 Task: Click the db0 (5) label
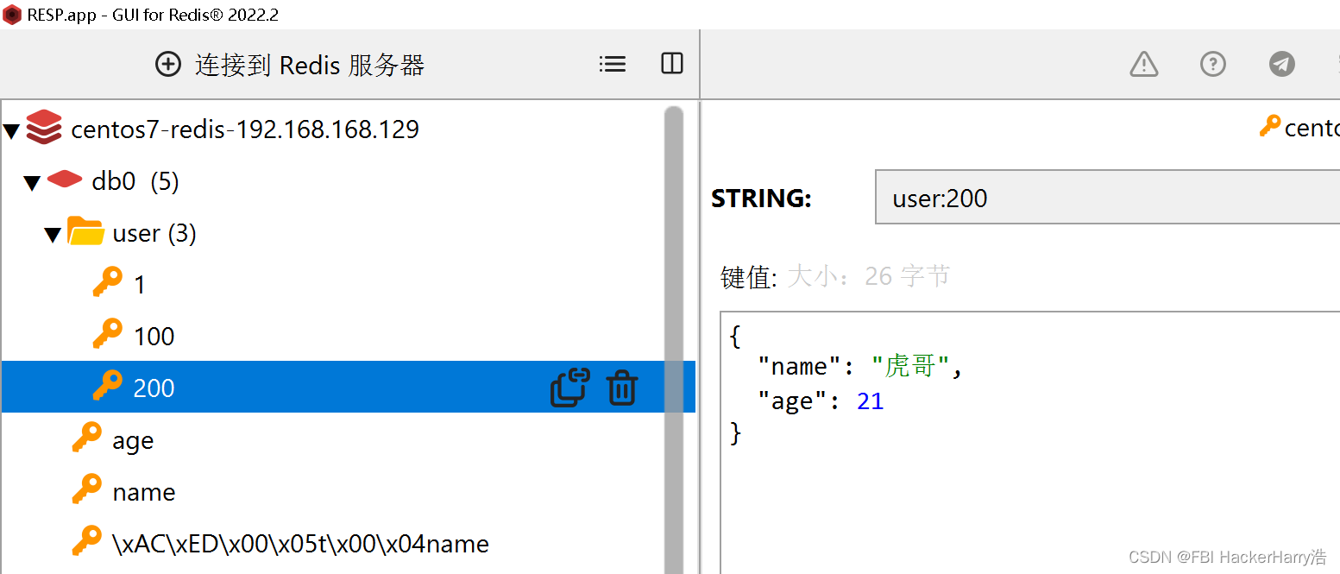pyautogui.click(x=135, y=181)
